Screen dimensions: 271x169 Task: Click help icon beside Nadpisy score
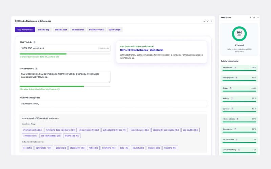click(x=232, y=98)
